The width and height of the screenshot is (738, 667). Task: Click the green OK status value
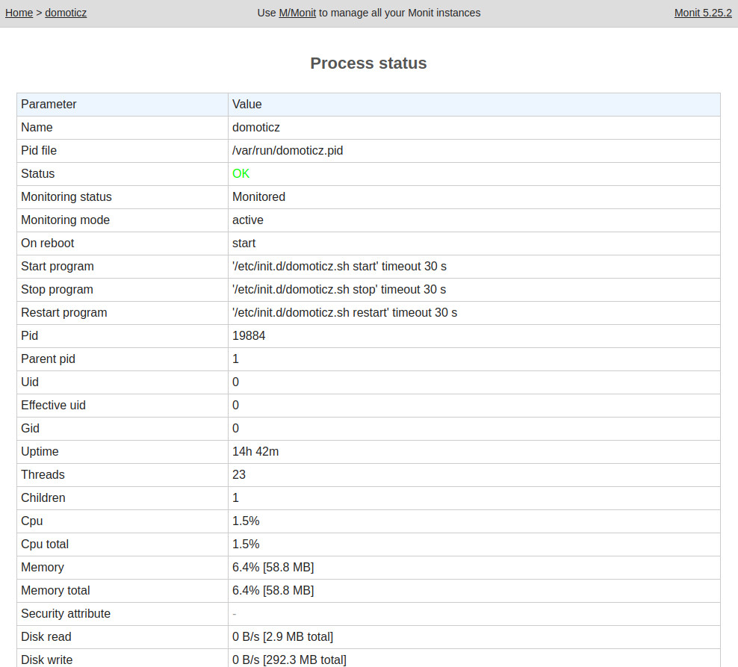[241, 173]
